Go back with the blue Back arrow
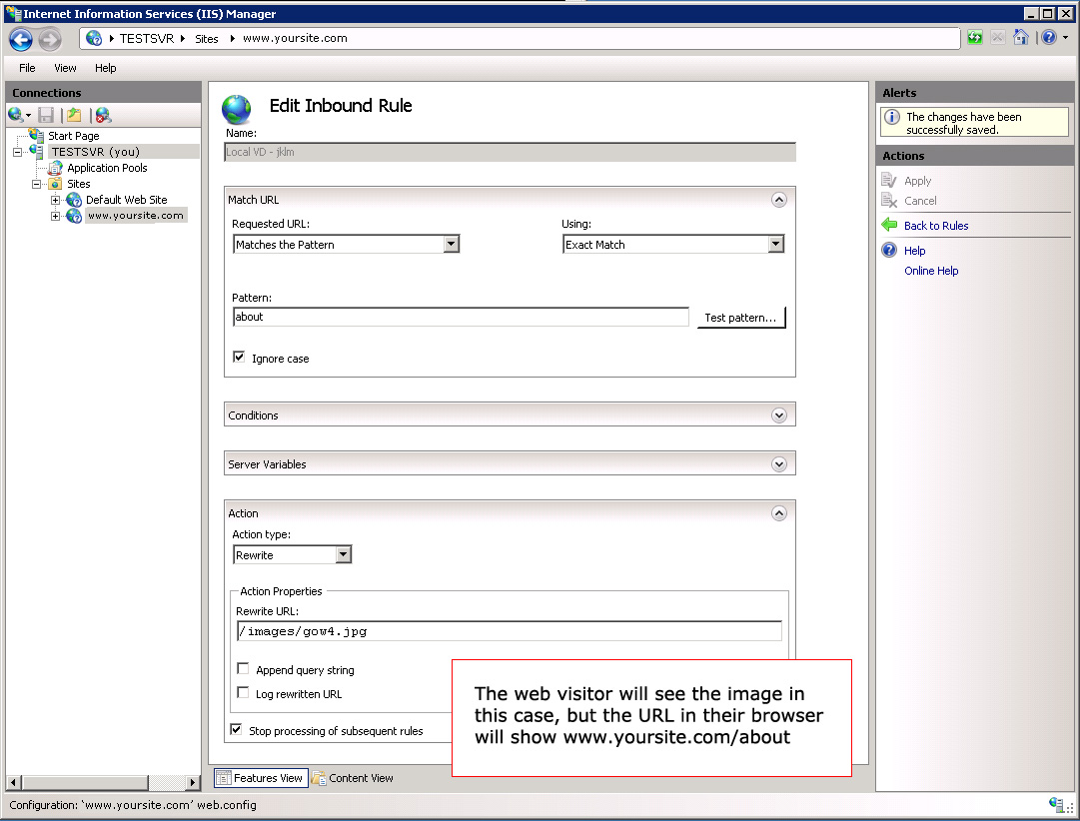Viewport: 1080px width, 821px height. pos(21,40)
